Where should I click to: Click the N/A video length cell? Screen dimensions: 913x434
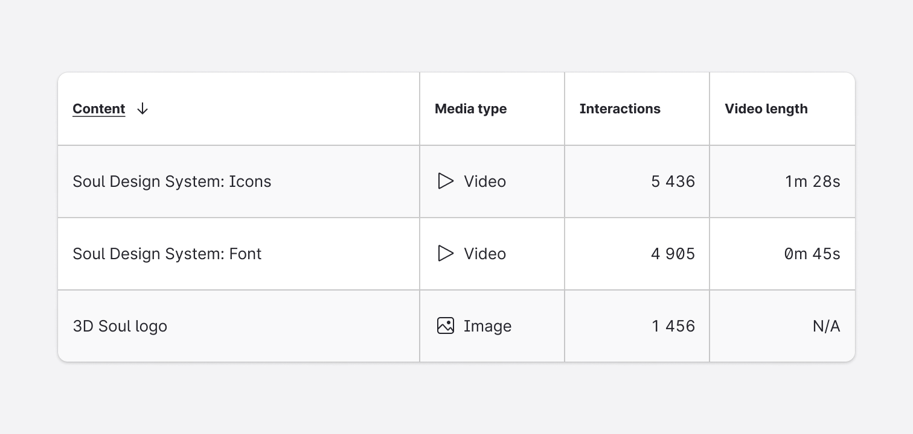(827, 325)
